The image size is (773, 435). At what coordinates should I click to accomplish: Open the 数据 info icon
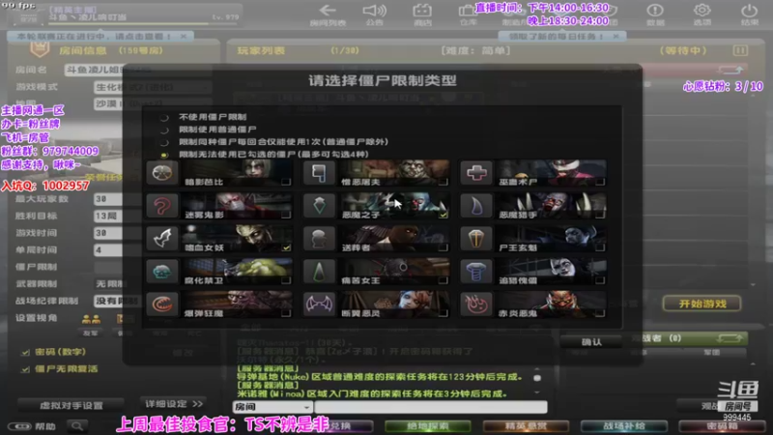click(x=655, y=10)
